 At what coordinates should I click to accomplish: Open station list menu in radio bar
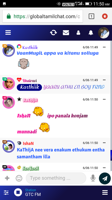pos(105,192)
